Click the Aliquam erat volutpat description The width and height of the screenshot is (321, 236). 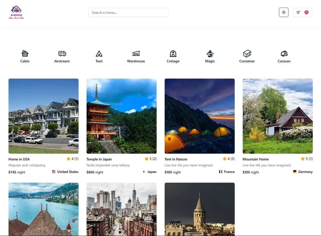click(27, 165)
